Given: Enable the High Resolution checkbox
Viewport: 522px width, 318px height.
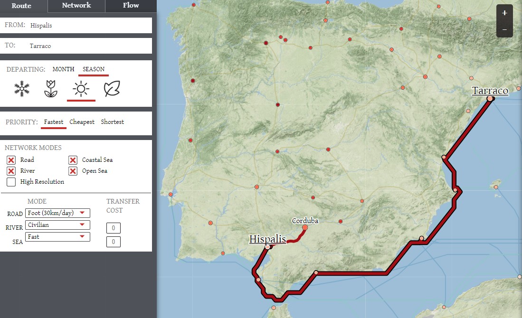Looking at the screenshot, I should pos(11,182).
